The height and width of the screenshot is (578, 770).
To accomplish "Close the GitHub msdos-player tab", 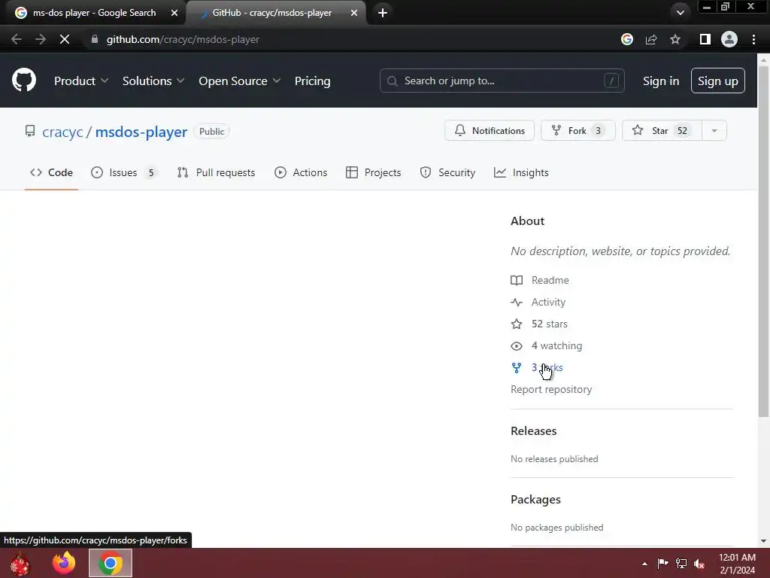I will [354, 13].
